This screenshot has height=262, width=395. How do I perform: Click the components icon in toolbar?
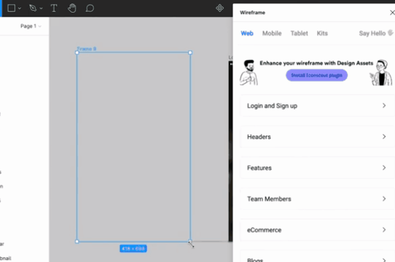[220, 8]
